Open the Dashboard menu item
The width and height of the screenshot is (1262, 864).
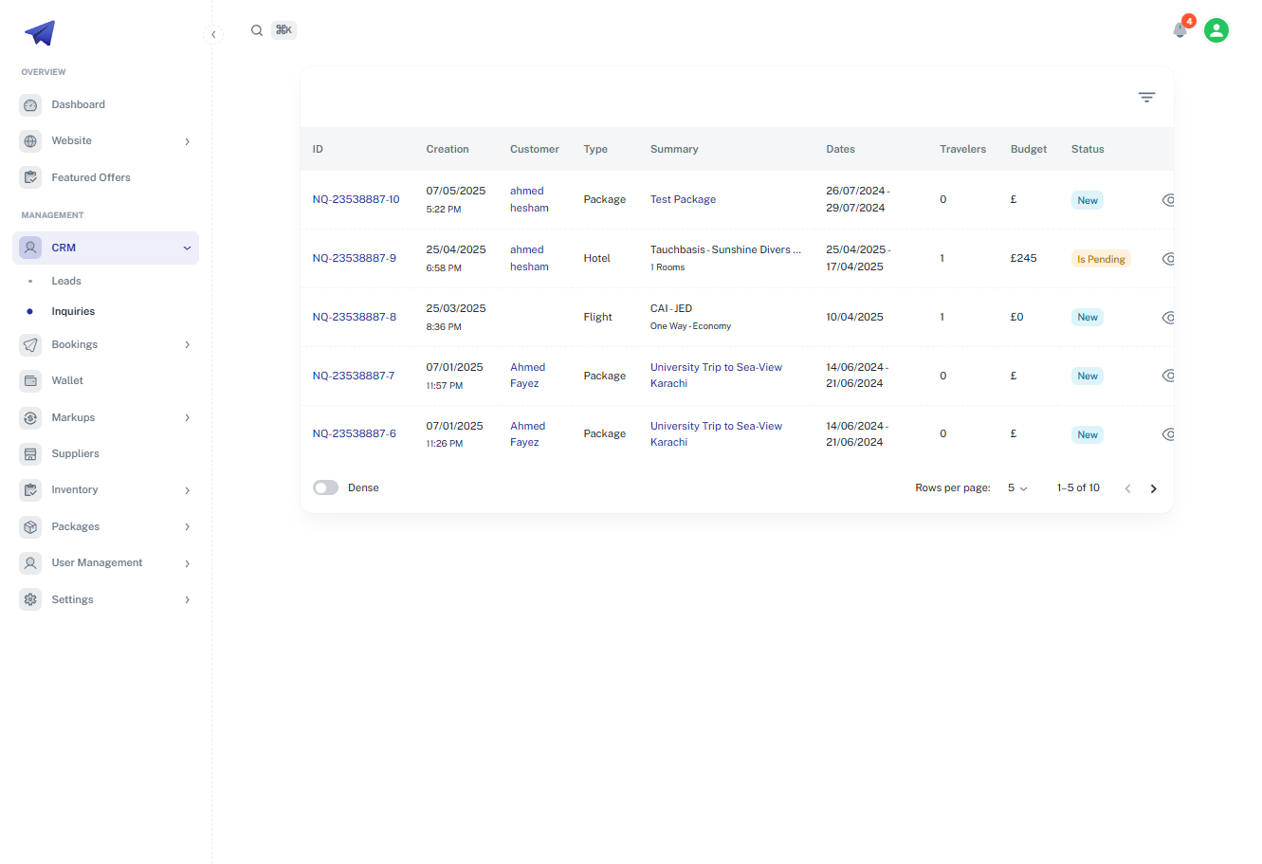105,104
